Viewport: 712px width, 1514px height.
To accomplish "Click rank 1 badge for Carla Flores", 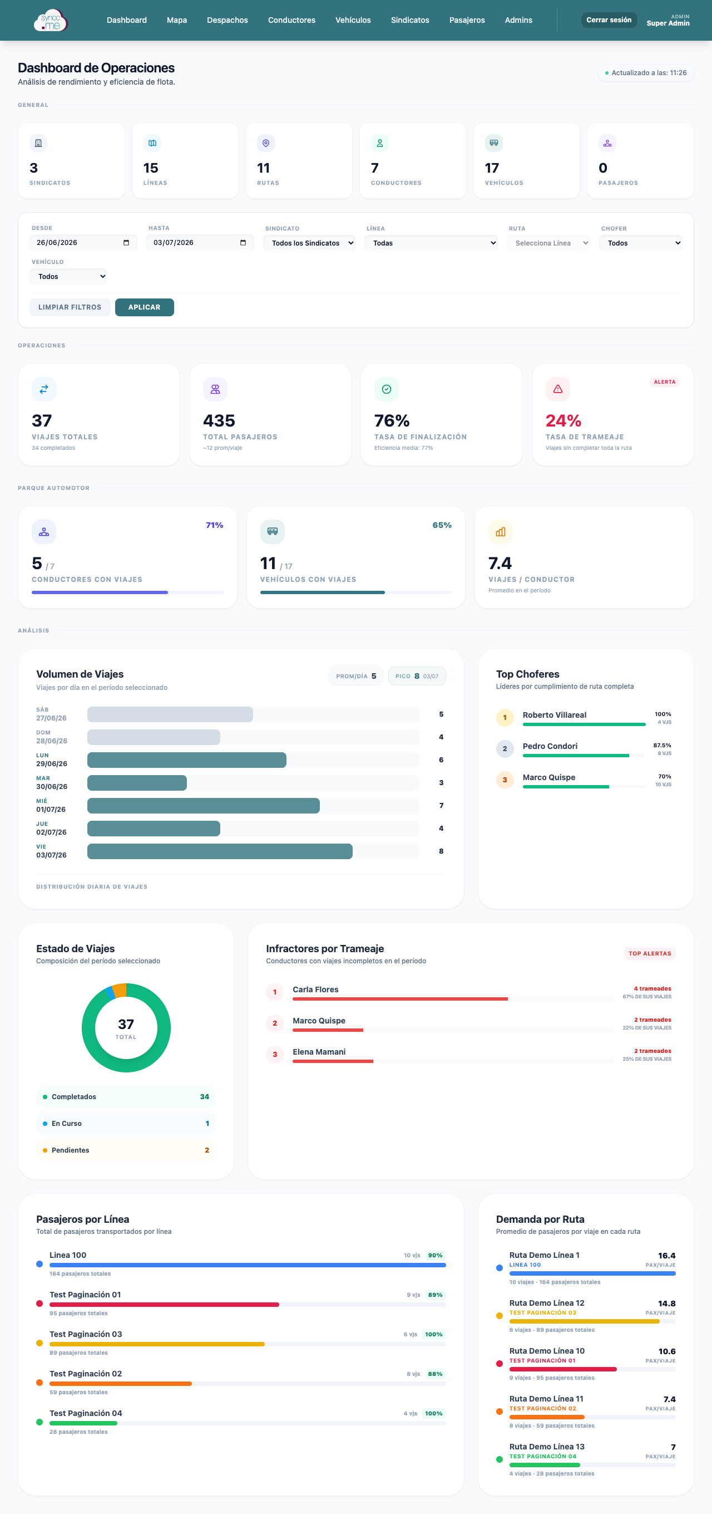I will pyautogui.click(x=275, y=992).
